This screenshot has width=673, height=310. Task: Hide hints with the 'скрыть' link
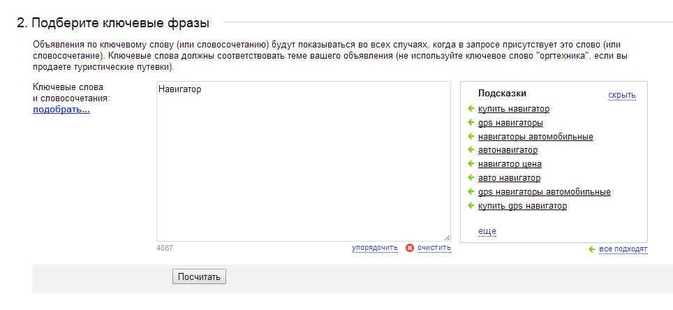click(622, 95)
